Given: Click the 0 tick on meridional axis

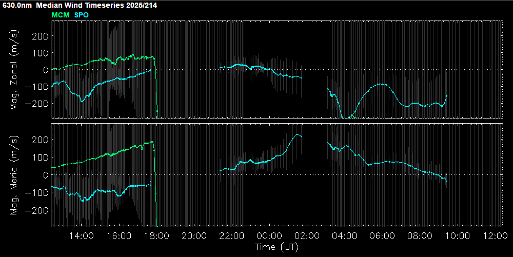Looking at the screenshot, I should [x=46, y=175].
